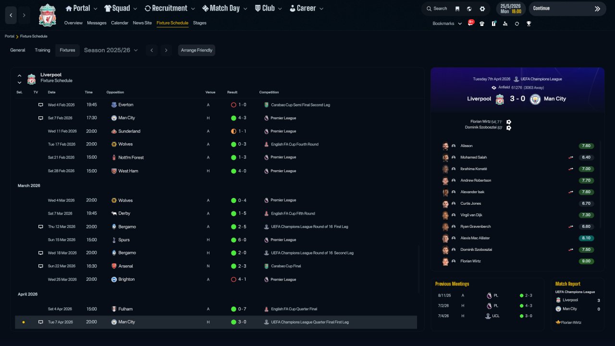The height and width of the screenshot is (346, 615).
Task: Sort fixtures by the Competition column header
Action: [269, 92]
